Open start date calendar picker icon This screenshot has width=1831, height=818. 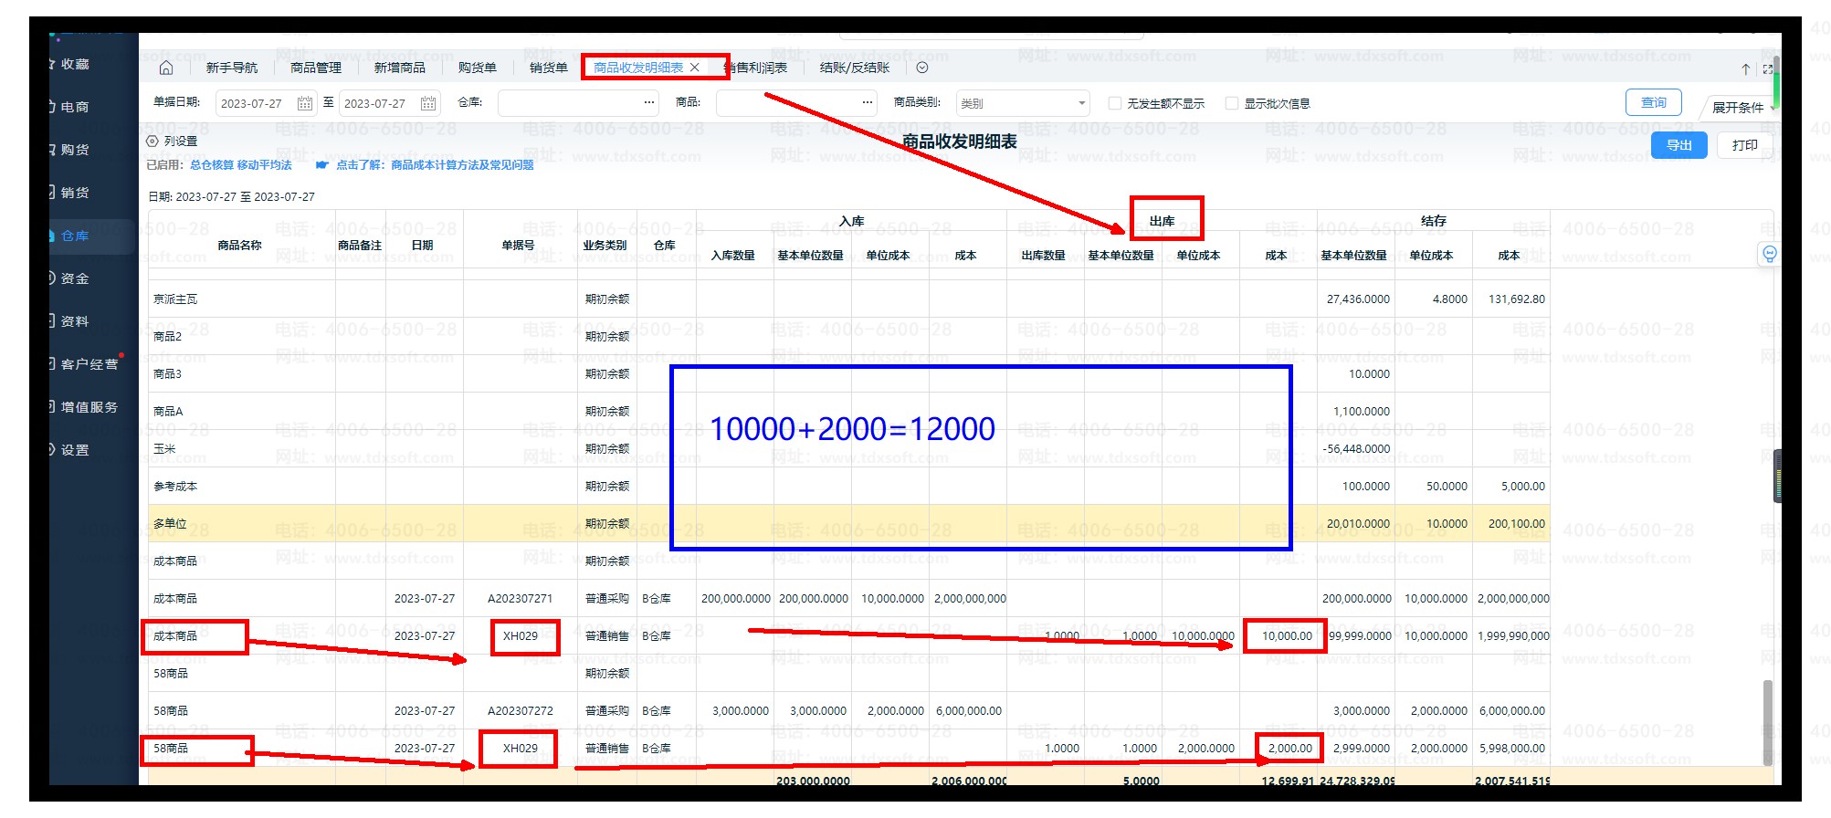point(305,103)
